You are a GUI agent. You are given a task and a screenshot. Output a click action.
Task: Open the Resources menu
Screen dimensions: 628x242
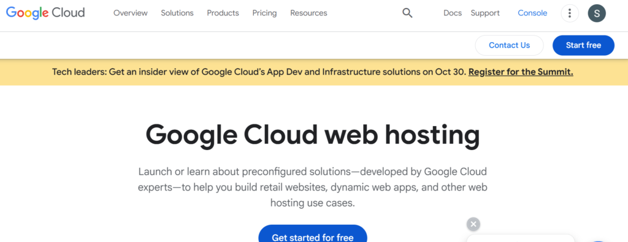click(308, 13)
